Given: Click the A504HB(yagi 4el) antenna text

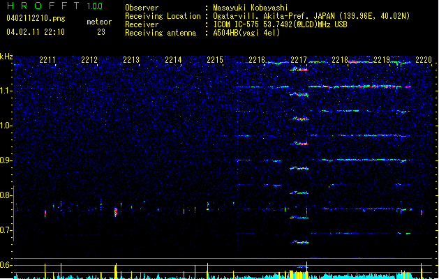Looking at the screenshot, I should [246, 33].
